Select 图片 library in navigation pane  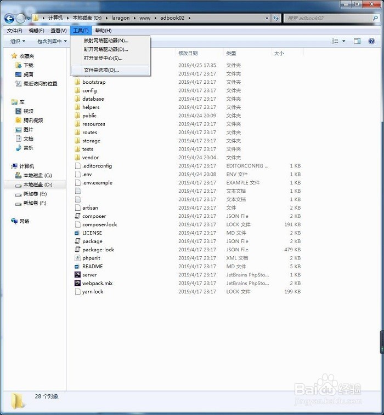click(x=28, y=129)
